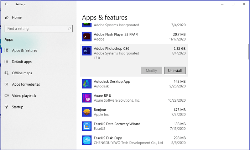Click the Autodesk Desktop App icon
This screenshot has height=150, width=250.
pos(87,84)
